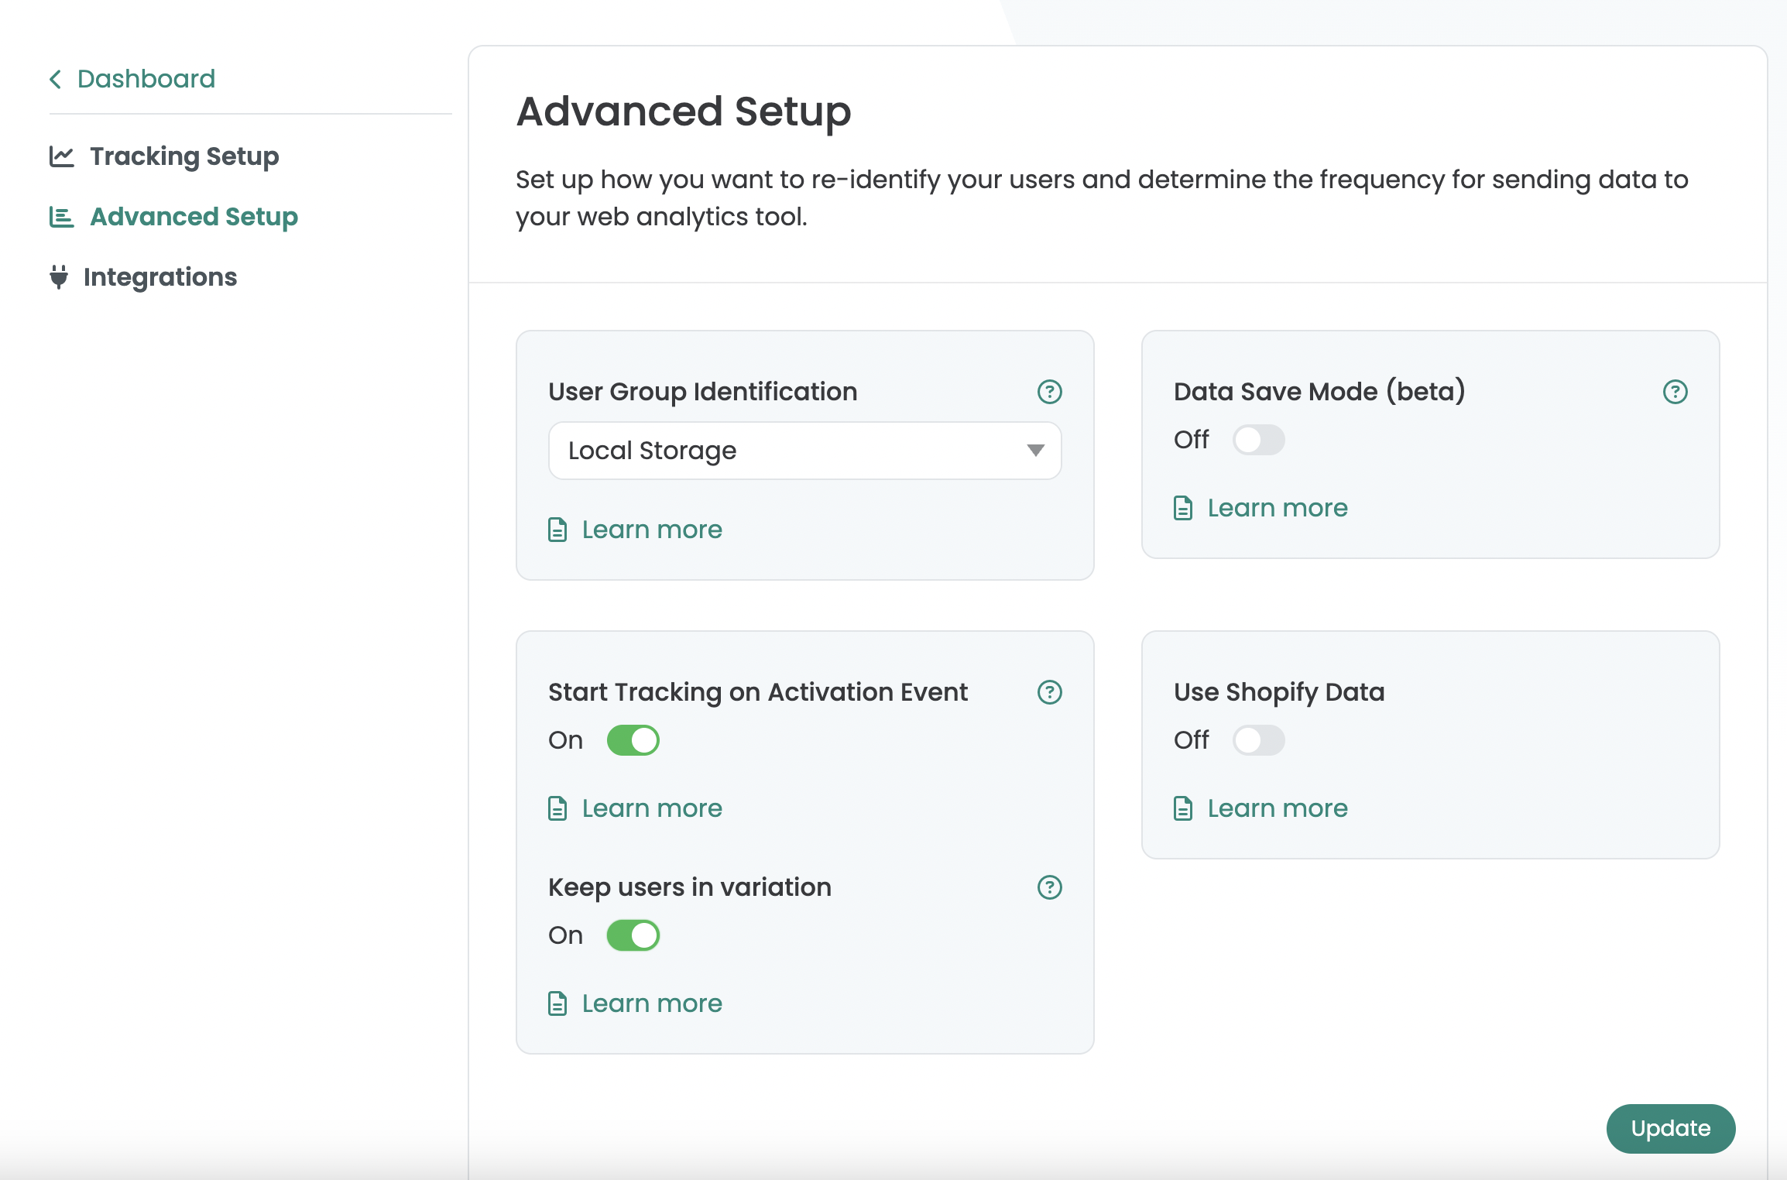Click the Advanced Setup bar chart icon
Image resolution: width=1787 pixels, height=1180 pixels.
point(62,217)
